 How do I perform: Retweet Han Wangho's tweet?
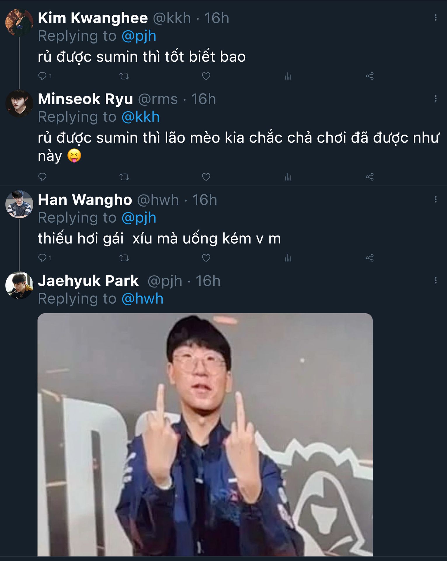pos(124,258)
